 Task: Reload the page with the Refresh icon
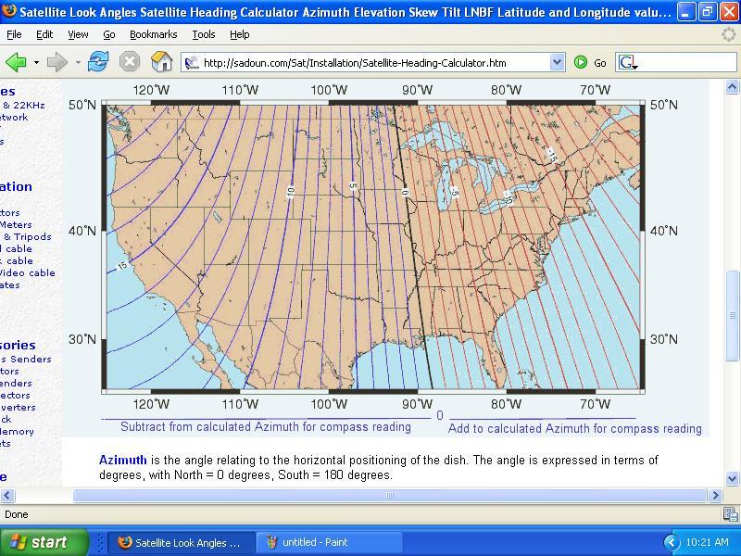(98, 62)
